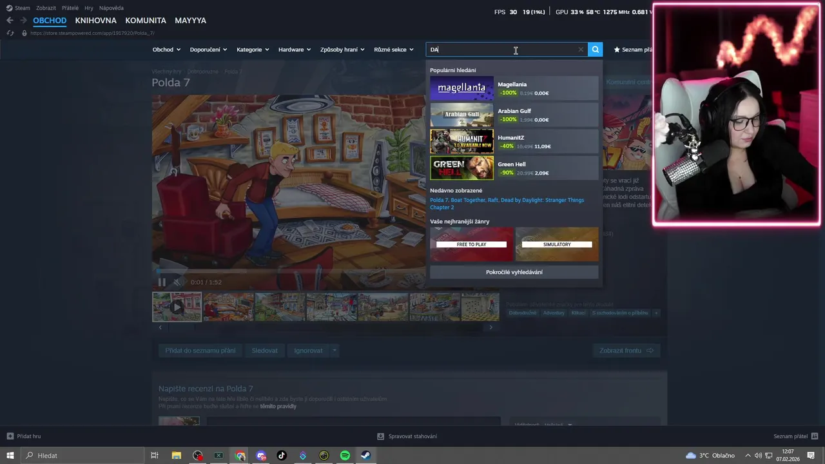
Task: Switch to KNIHOVNA tab
Action: pyautogui.click(x=95, y=21)
